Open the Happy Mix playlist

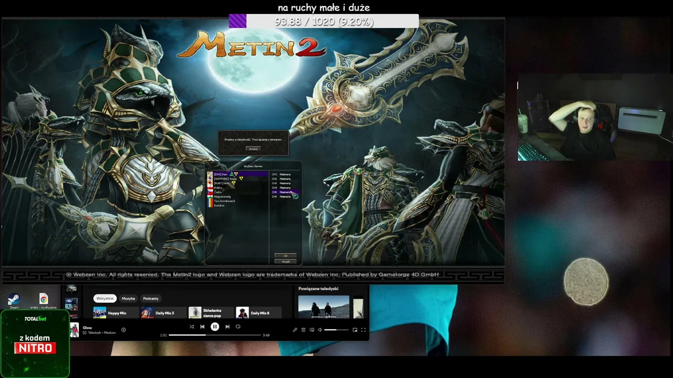click(x=116, y=313)
